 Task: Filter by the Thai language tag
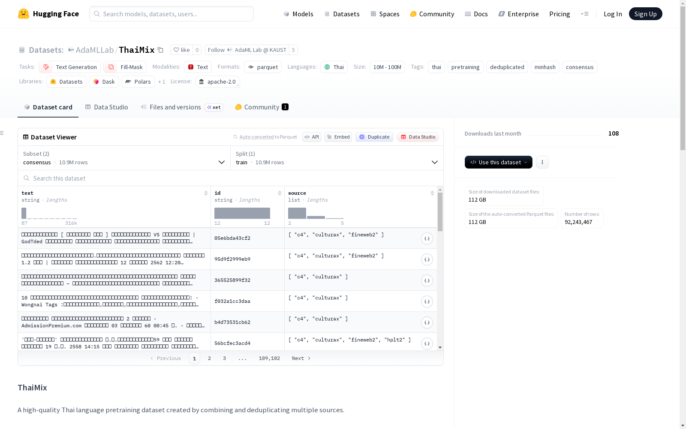pos(334,67)
